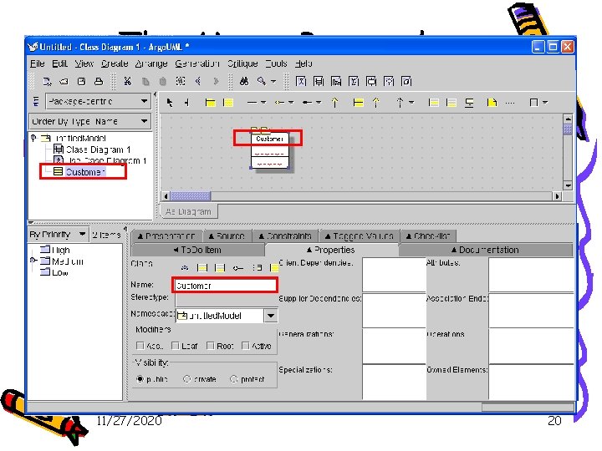Open the File menu
602x451 pixels.
pos(38,63)
